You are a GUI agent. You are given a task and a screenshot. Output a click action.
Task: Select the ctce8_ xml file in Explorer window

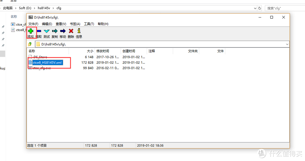coord(18,30)
